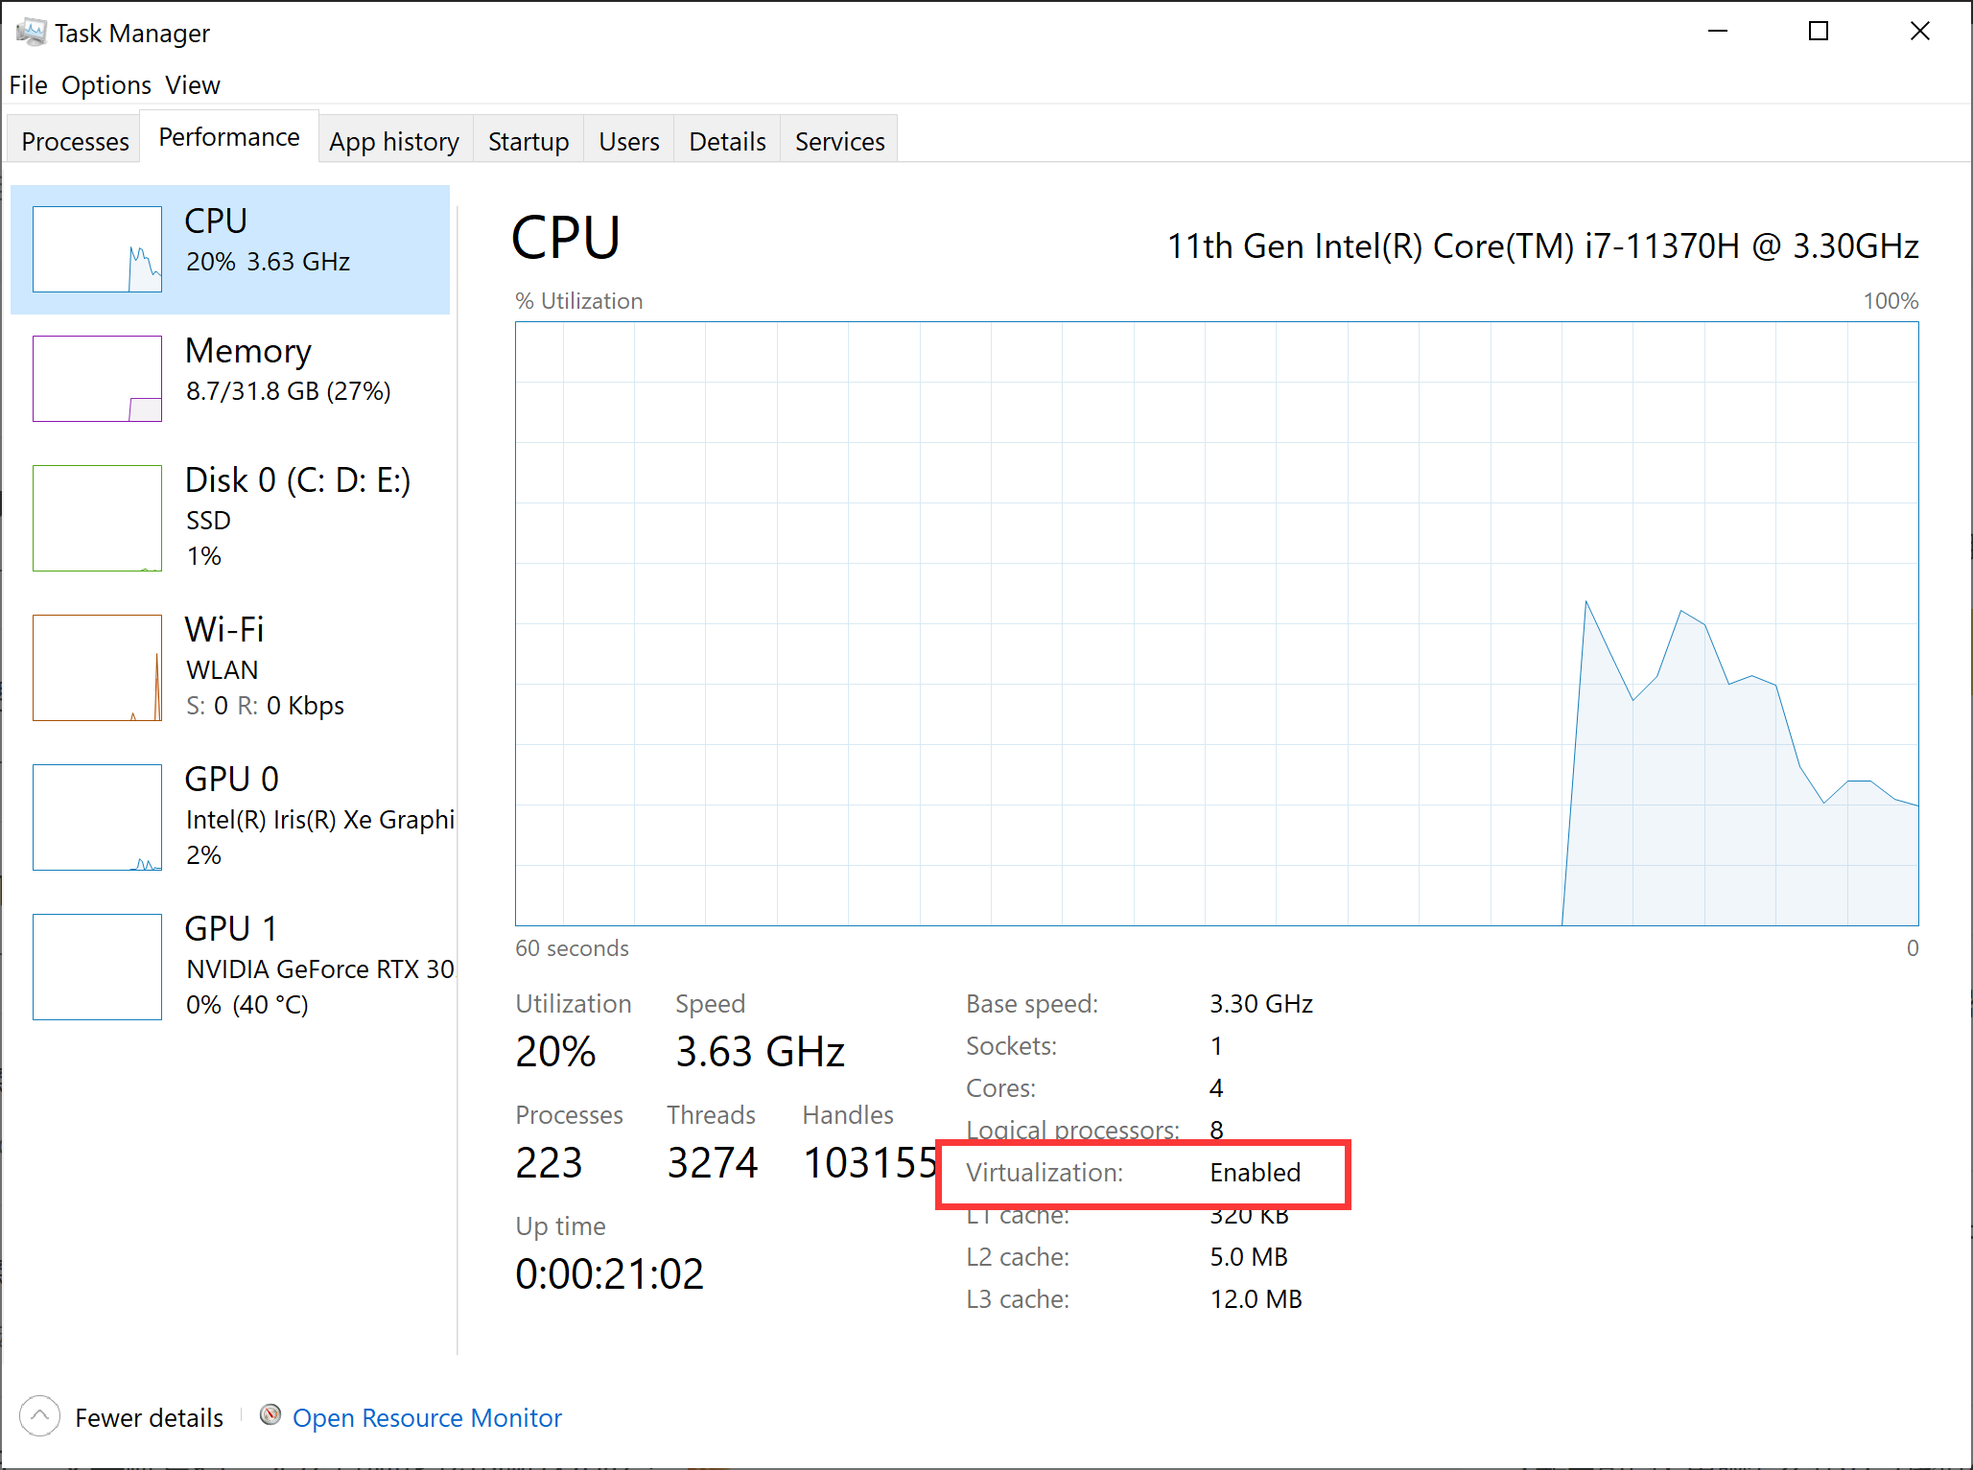Click inside the CPU utilization graph

1216,623
